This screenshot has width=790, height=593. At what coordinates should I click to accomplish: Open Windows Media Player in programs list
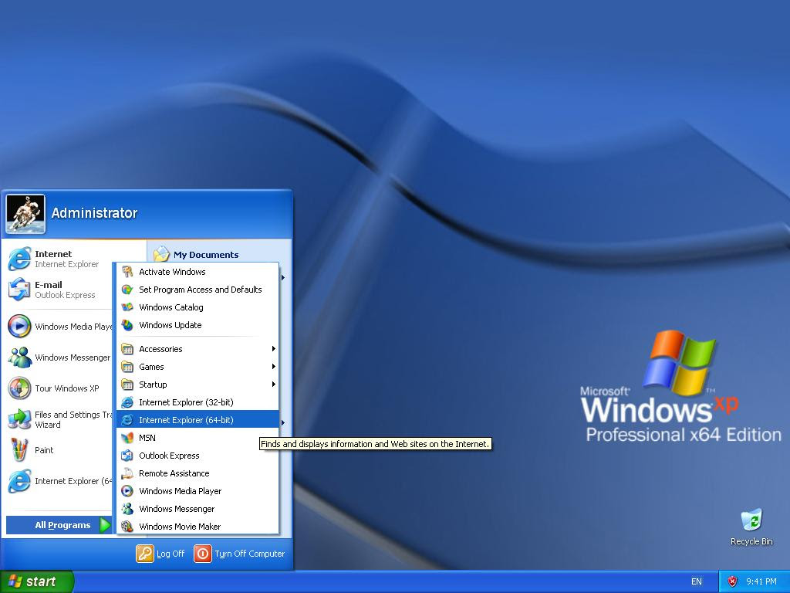197,491
